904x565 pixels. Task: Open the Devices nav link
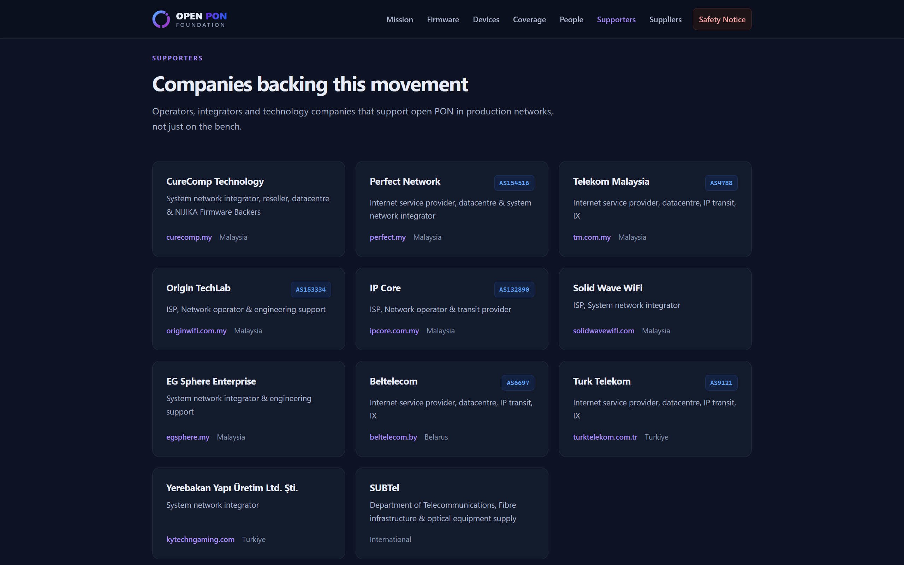(486, 19)
